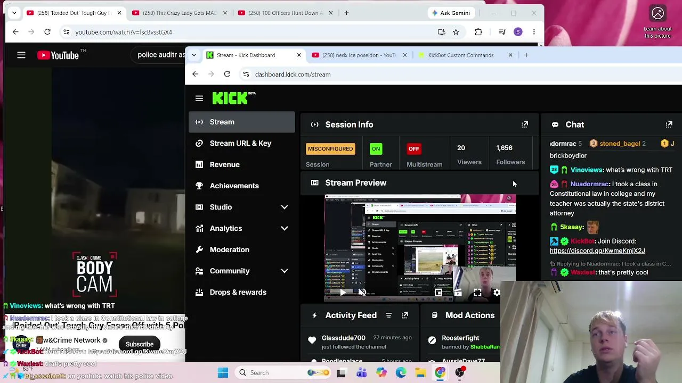
Task: Open tab search dropdown in Kick browser window
Action: pos(194,55)
